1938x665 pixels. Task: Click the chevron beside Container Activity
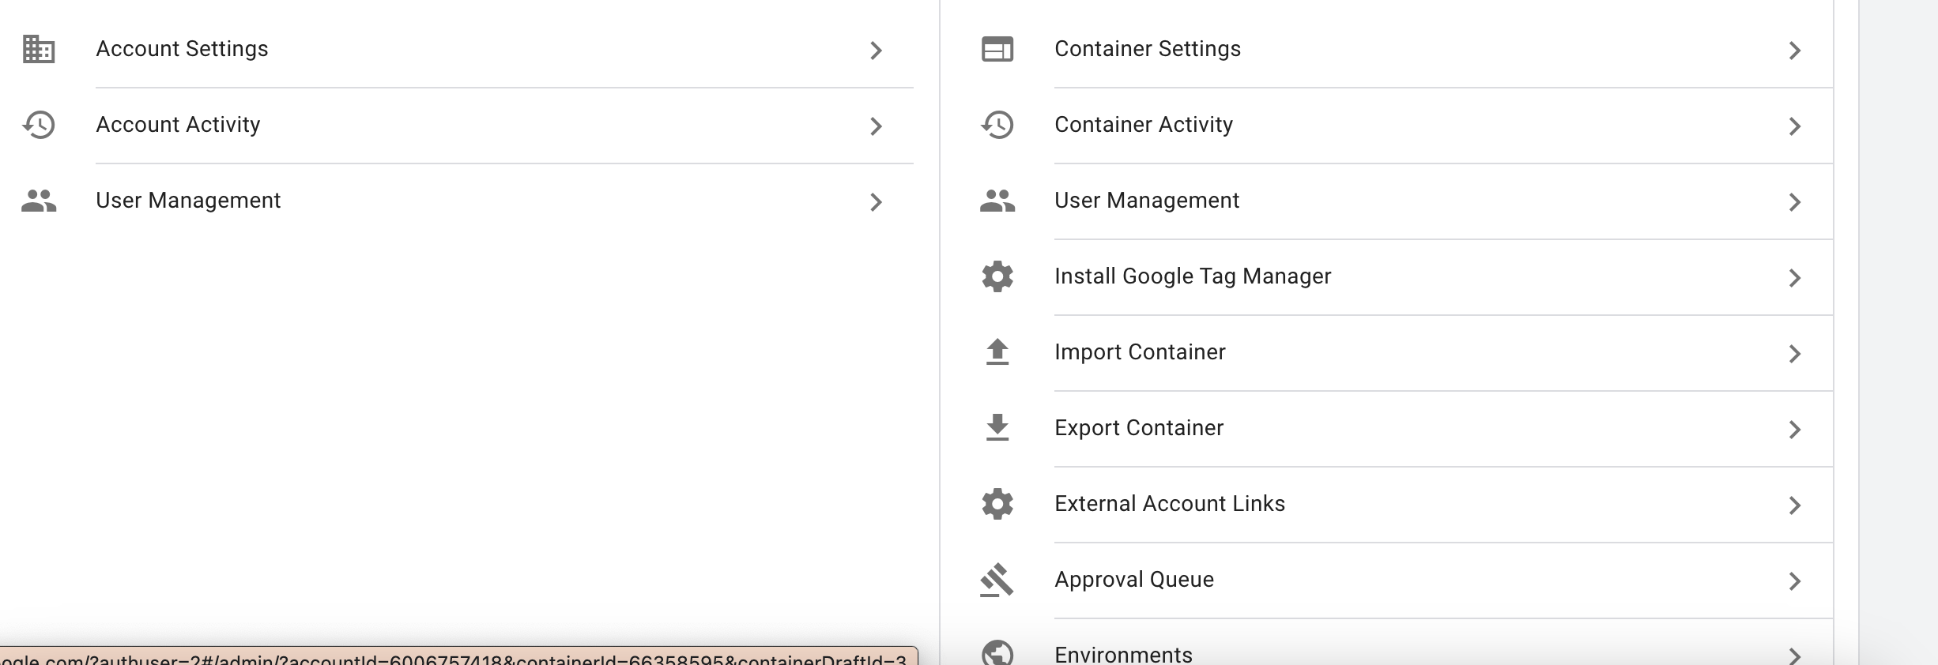pos(1795,126)
